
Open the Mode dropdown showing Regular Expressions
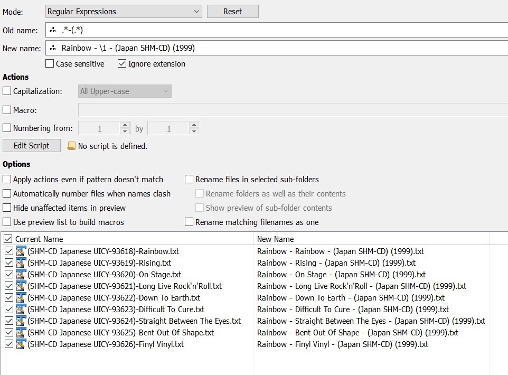(x=124, y=11)
